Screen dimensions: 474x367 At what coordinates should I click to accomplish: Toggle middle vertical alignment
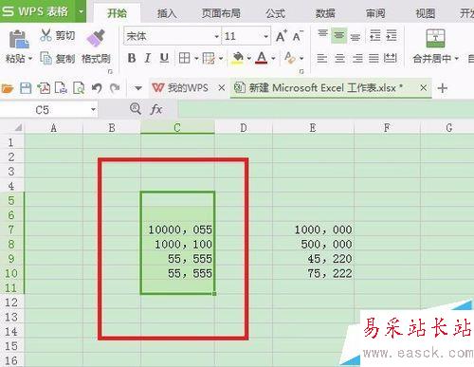click(339, 35)
